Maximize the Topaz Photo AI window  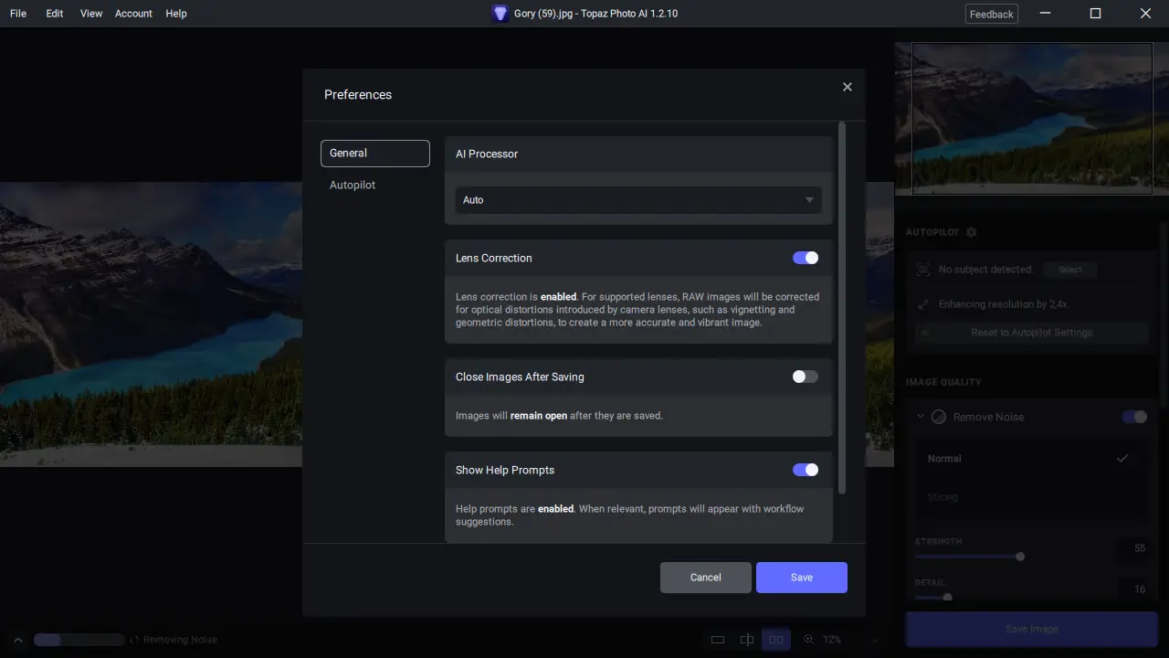pyautogui.click(x=1096, y=14)
